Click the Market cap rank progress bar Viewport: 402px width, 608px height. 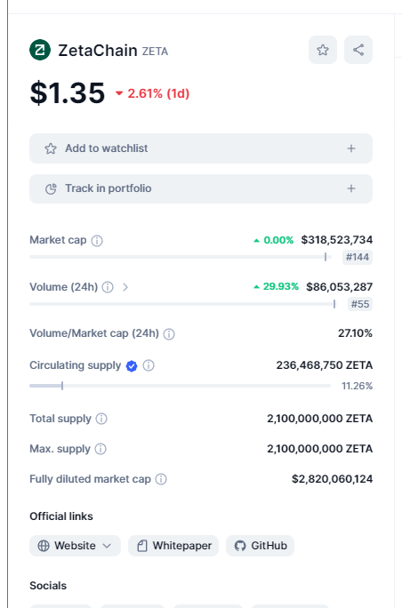click(x=180, y=257)
